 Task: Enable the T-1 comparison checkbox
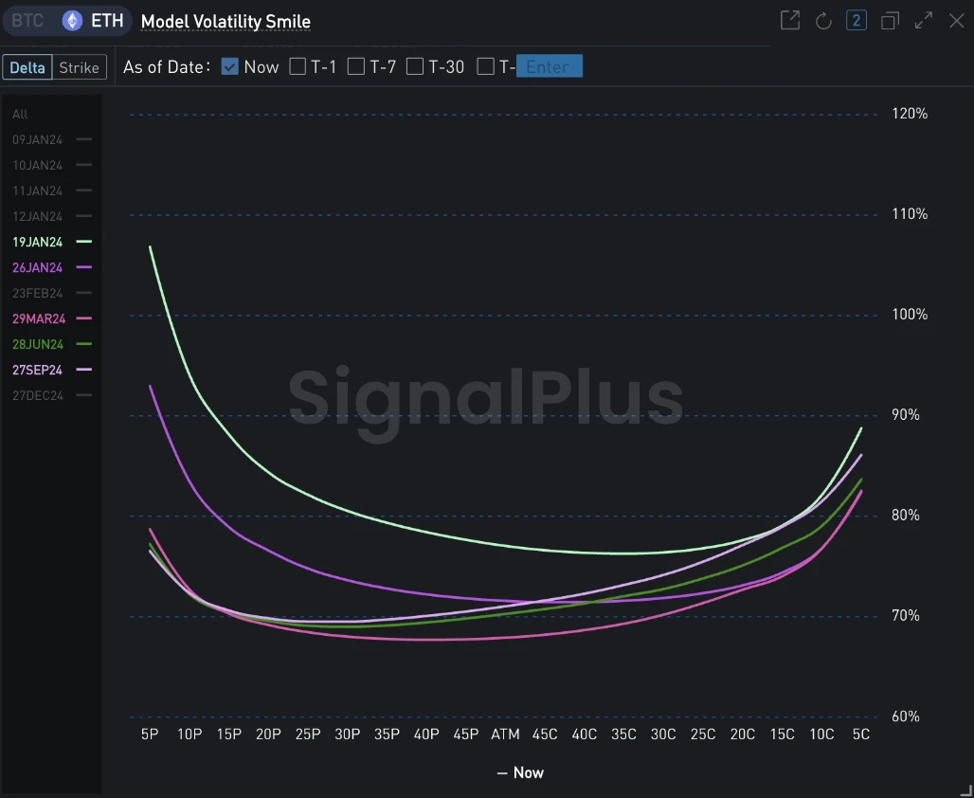pyautogui.click(x=298, y=66)
